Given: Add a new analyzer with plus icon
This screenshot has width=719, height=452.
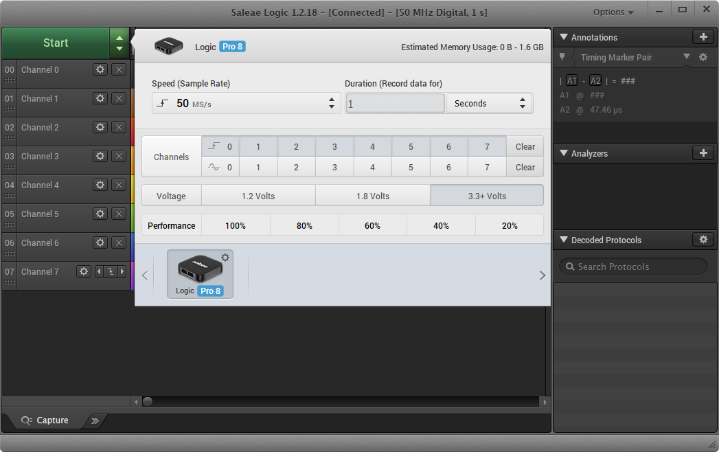Looking at the screenshot, I should pos(703,153).
